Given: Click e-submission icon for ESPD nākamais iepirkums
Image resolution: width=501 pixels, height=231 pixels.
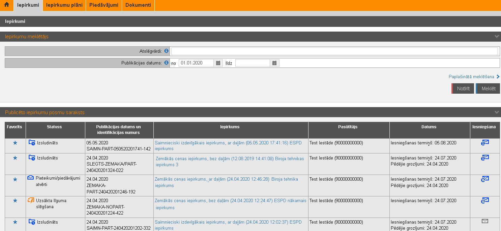Looking at the screenshot, I should [485, 200].
